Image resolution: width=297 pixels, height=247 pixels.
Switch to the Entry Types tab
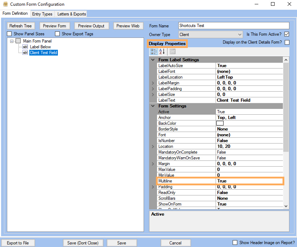point(42,14)
